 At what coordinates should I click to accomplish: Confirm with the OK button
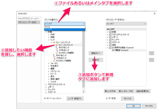point(133,106)
